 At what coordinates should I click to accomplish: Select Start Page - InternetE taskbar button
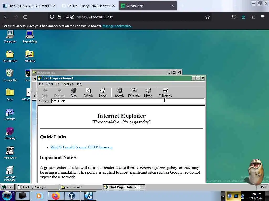pos(124,187)
